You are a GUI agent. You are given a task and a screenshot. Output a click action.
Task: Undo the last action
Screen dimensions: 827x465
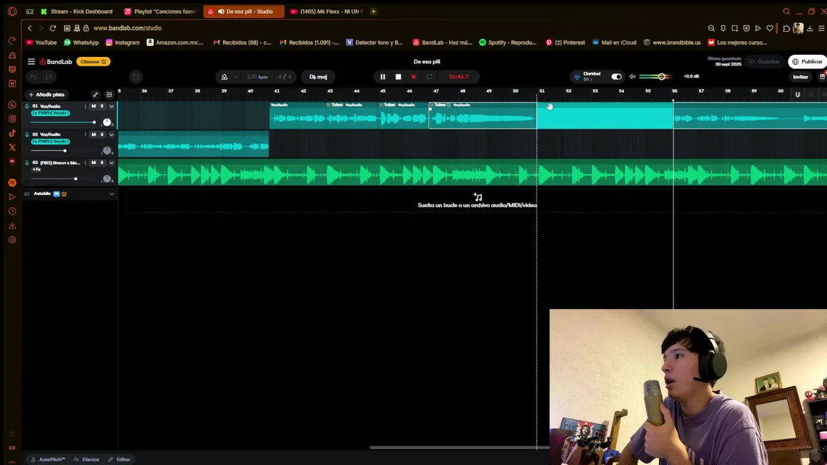tap(33, 77)
